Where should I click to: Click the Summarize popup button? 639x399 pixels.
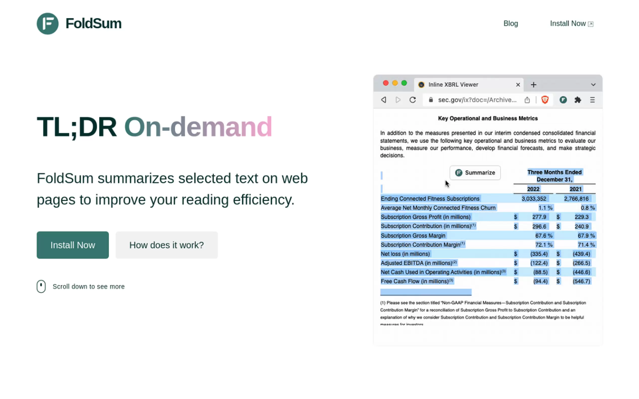click(x=475, y=173)
